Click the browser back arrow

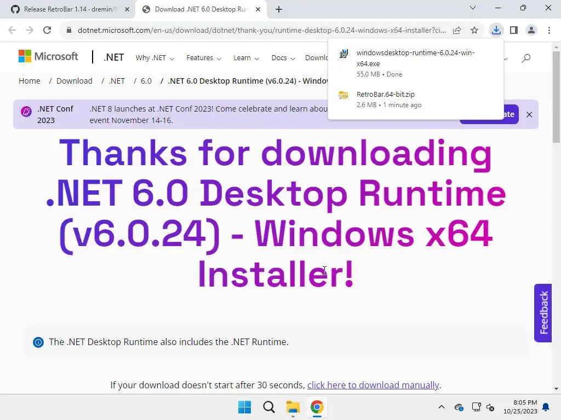click(x=12, y=30)
